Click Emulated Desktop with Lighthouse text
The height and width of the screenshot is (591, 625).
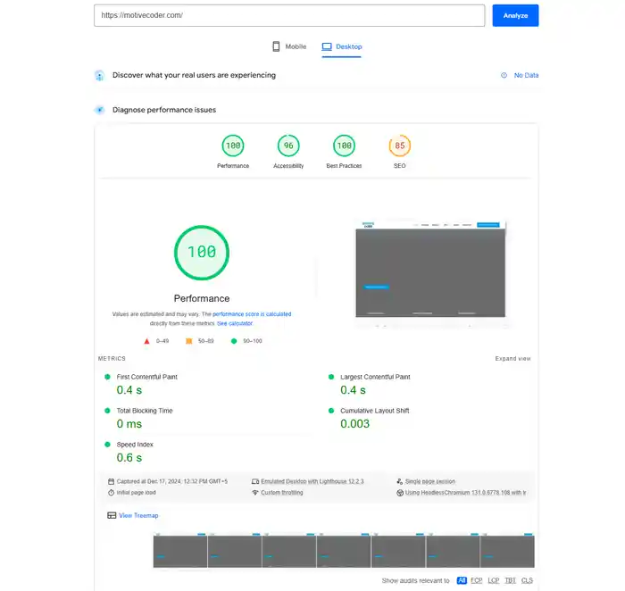click(312, 481)
